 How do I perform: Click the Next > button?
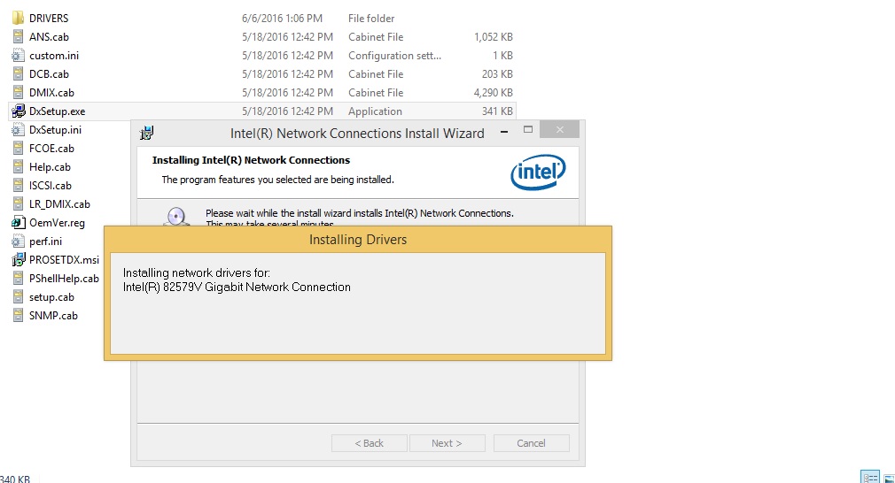(x=447, y=443)
